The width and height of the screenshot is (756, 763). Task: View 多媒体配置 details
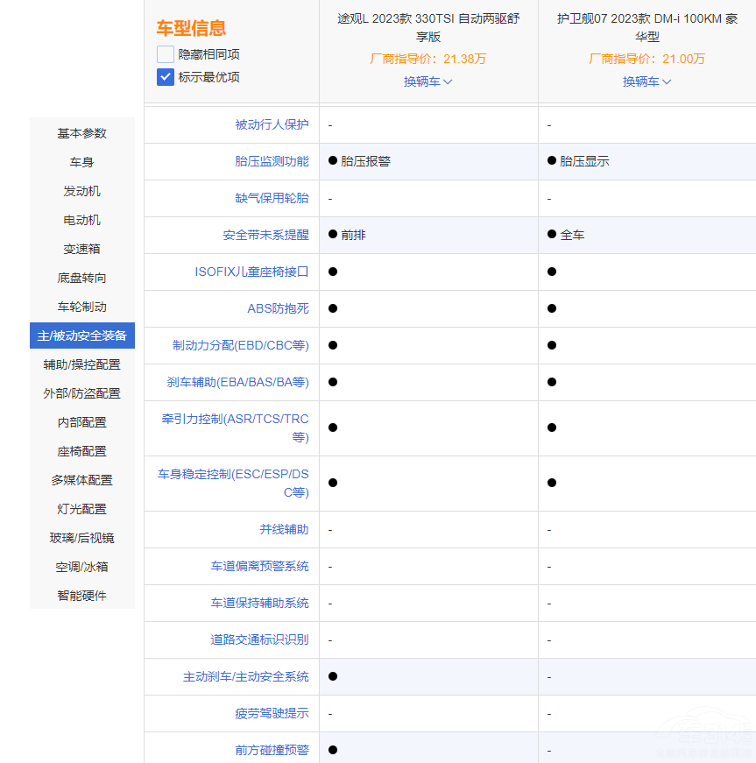pos(81,480)
